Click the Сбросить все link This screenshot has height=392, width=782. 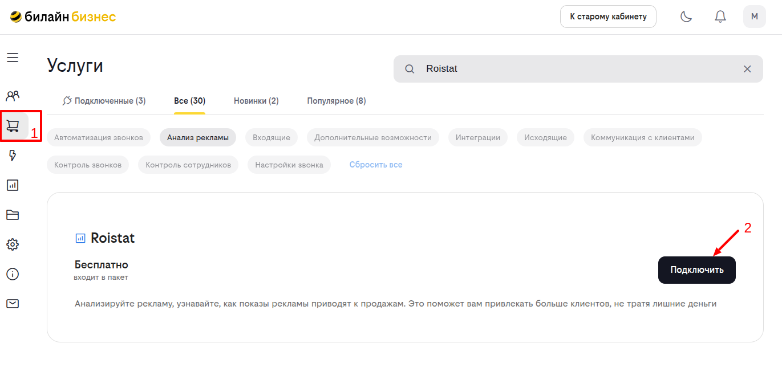pos(376,165)
